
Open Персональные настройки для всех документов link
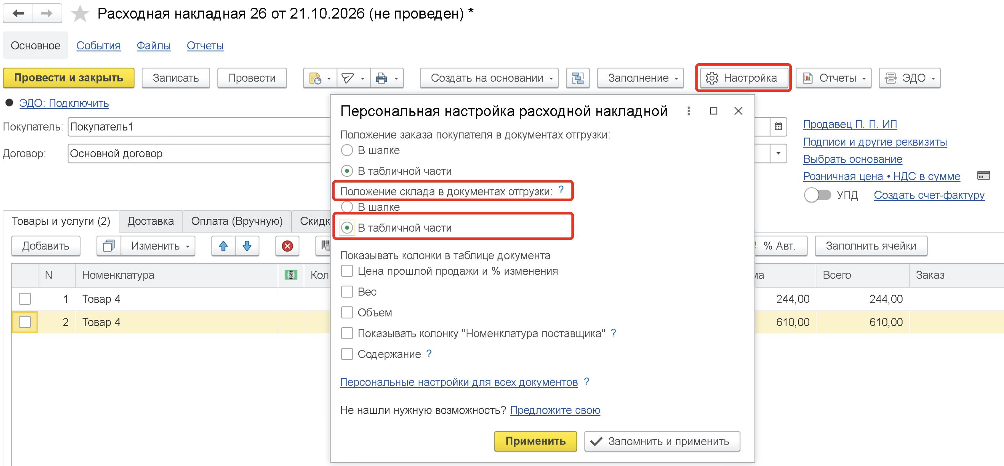click(459, 382)
